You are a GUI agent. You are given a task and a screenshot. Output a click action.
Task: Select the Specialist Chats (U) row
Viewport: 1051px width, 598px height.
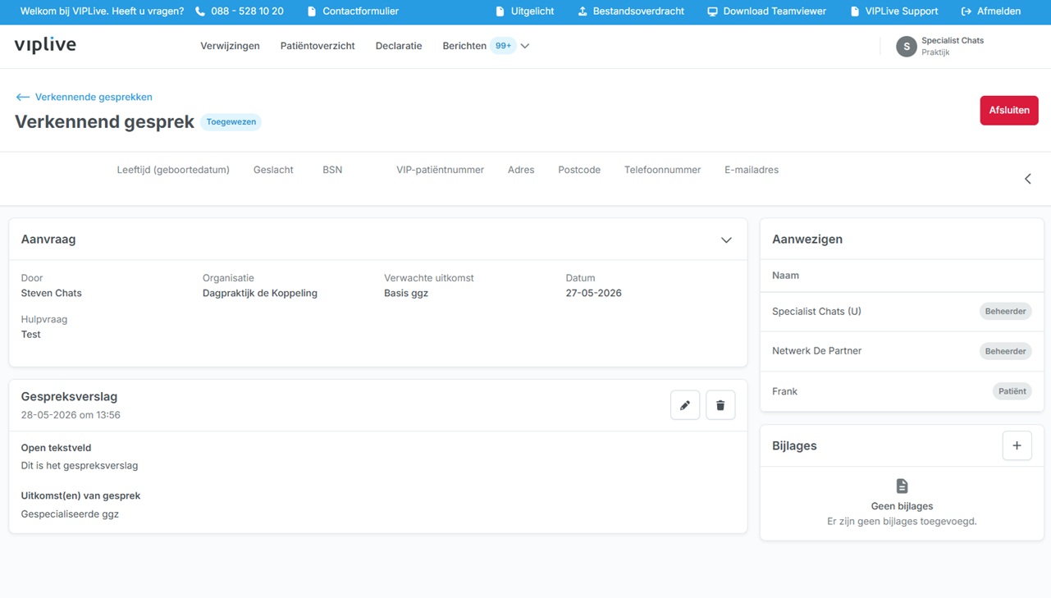click(x=902, y=312)
